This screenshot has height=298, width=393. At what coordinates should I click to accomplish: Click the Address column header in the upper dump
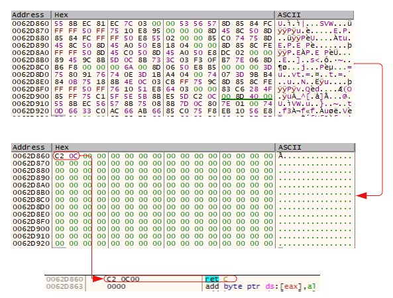31,15
